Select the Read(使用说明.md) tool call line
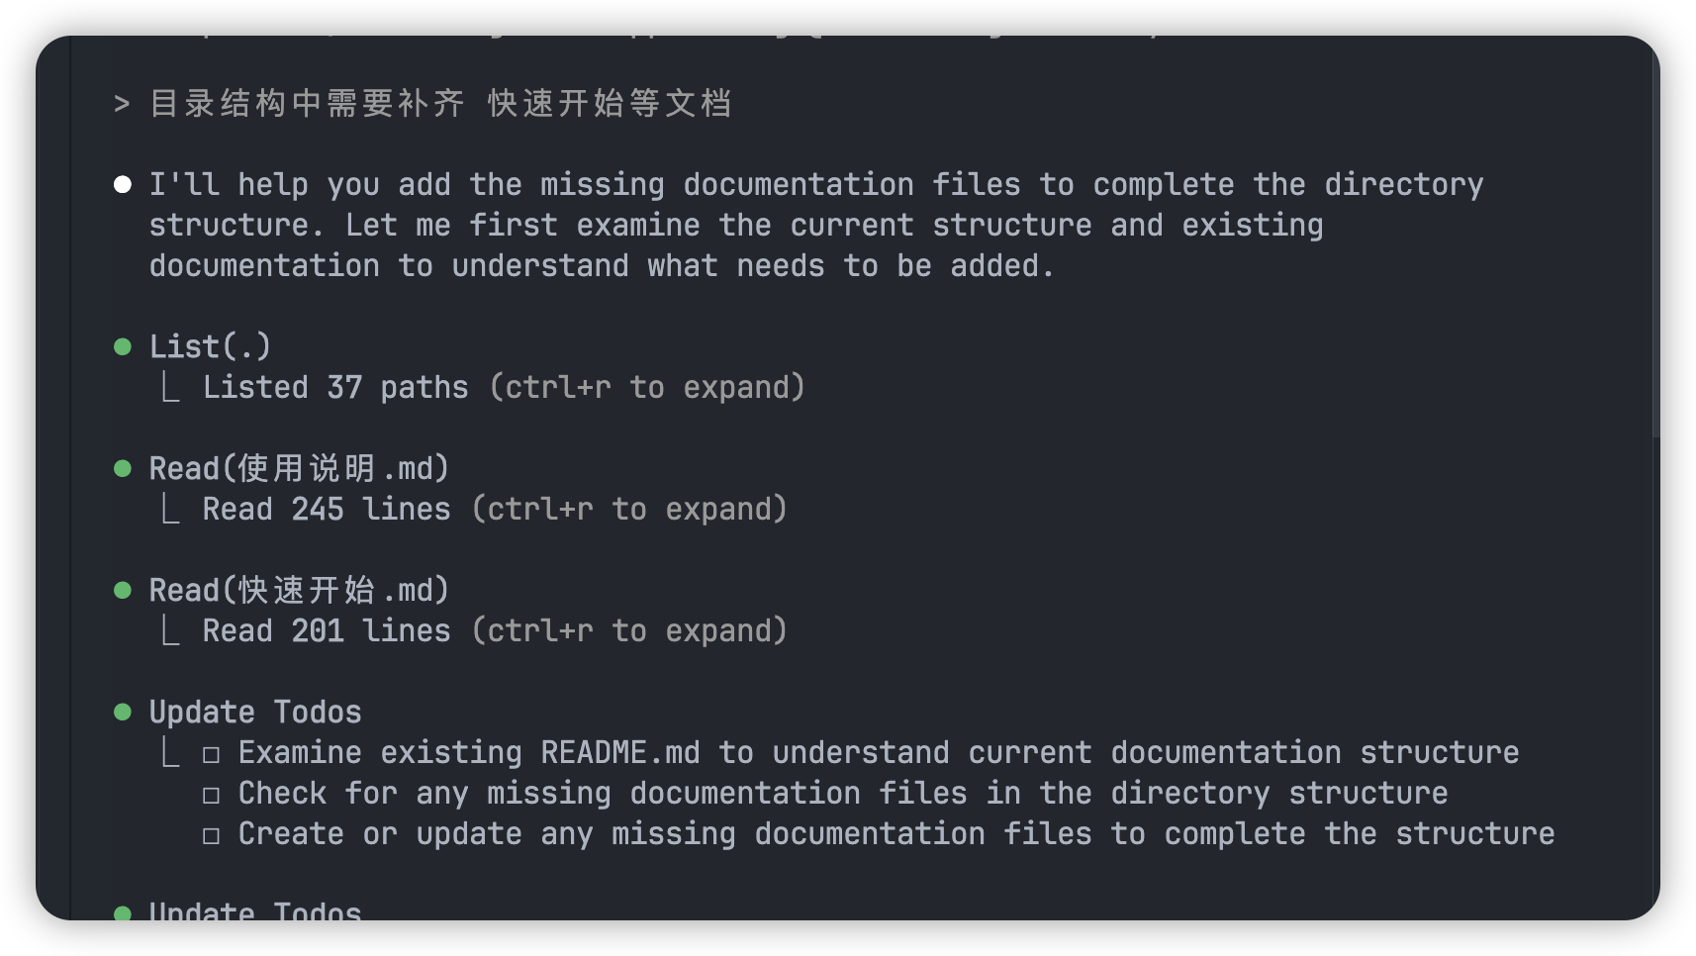The width and height of the screenshot is (1696, 956). pyautogui.click(x=299, y=468)
